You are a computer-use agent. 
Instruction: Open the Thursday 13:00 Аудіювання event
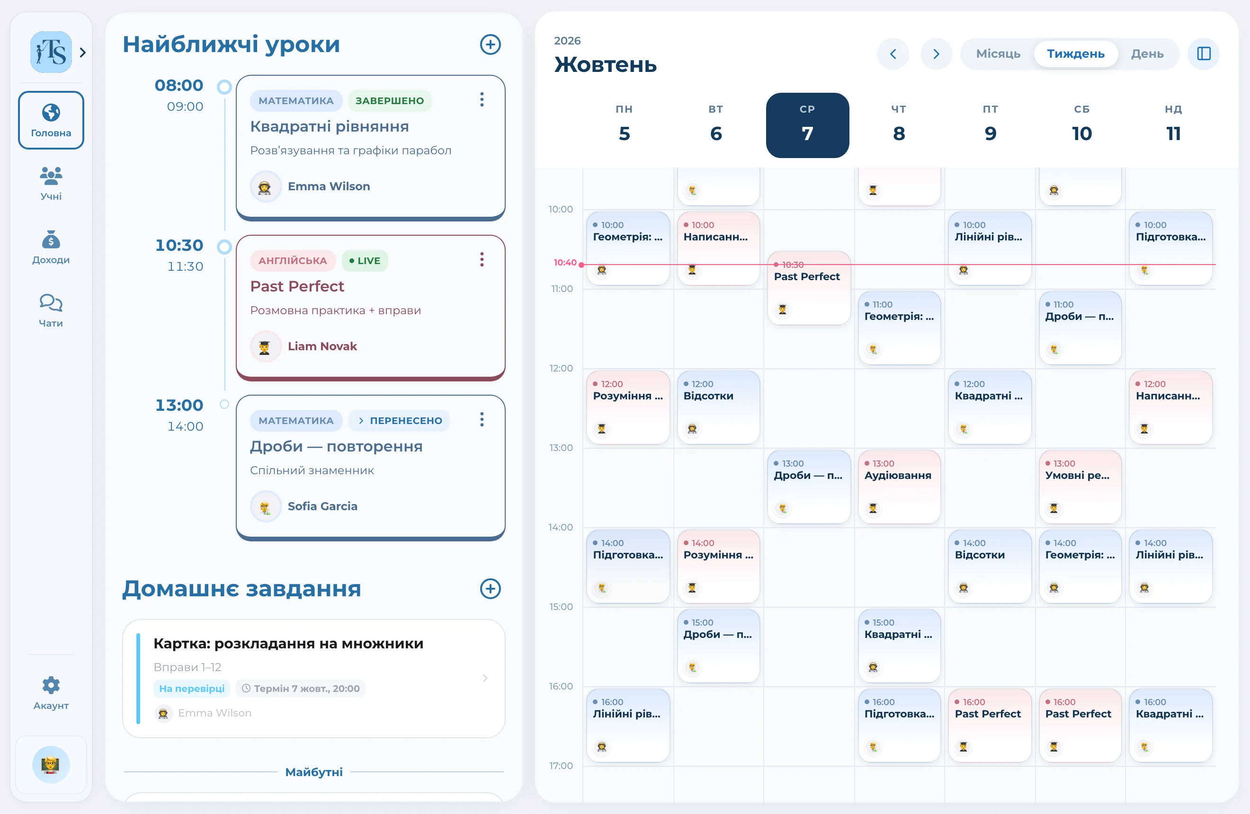899,487
